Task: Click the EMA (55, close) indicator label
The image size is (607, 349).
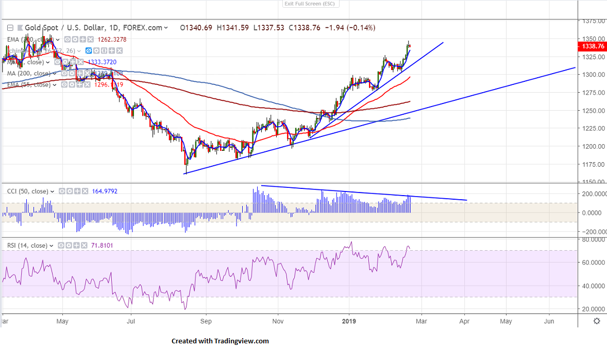Action: [x=28, y=84]
